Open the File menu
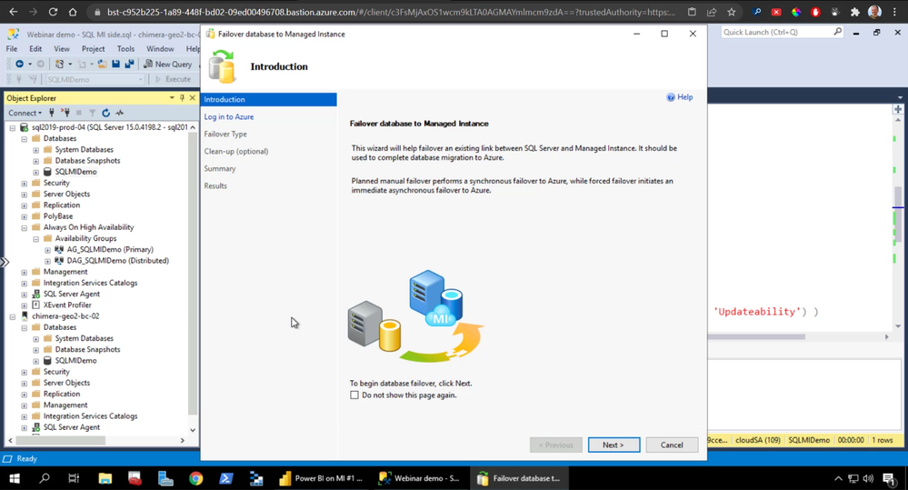 pos(12,49)
